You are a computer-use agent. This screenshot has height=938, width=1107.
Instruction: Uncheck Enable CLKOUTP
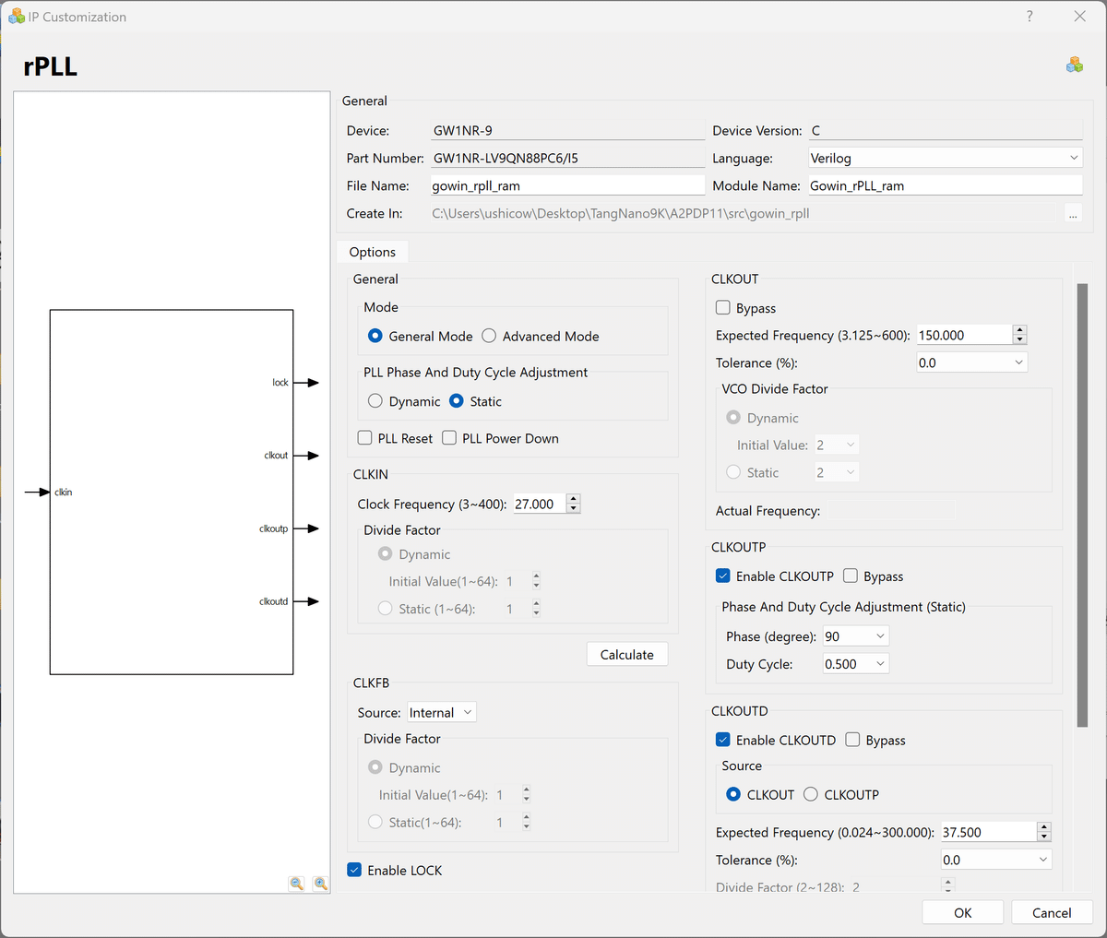[723, 576]
